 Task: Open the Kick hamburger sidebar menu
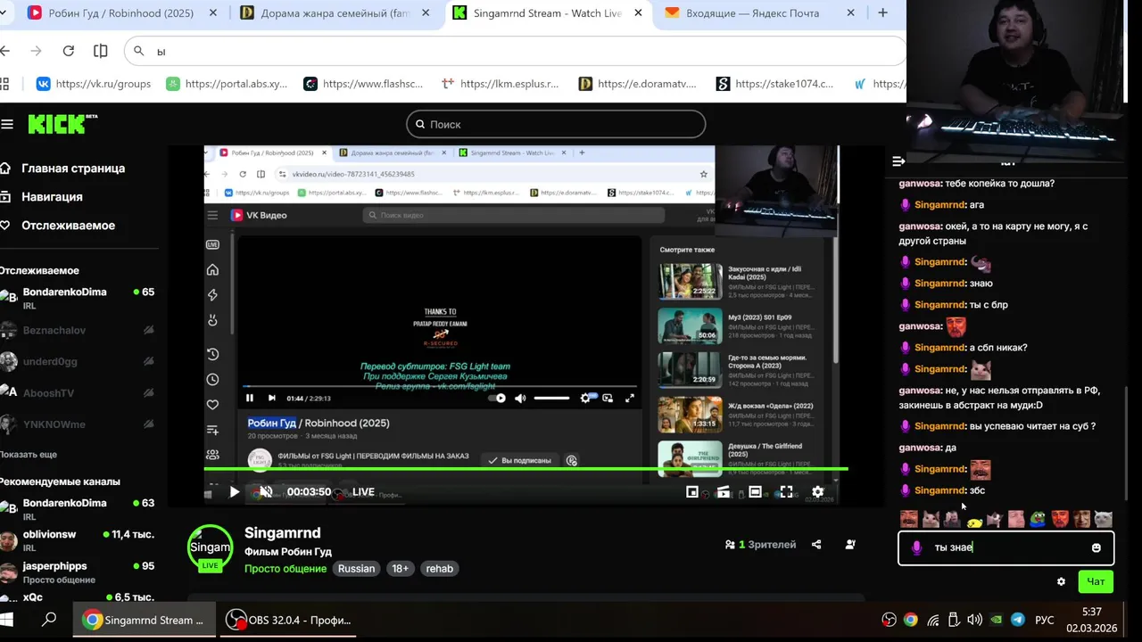(7, 124)
